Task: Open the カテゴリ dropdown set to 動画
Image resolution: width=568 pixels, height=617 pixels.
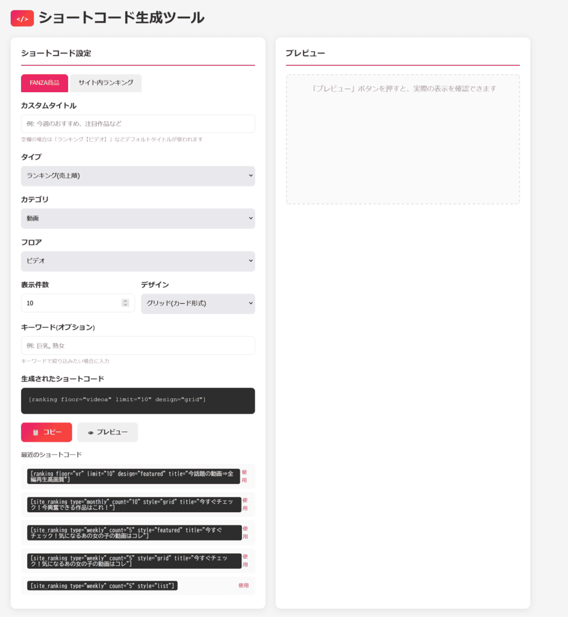Action: [x=137, y=218]
